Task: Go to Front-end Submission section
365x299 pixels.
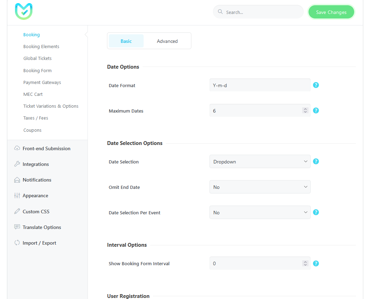Action: pyautogui.click(x=46, y=148)
